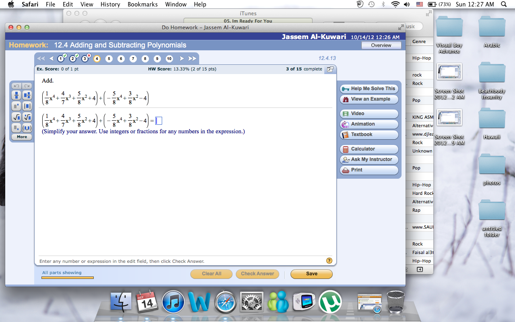The height and width of the screenshot is (322, 515).
Task: Open question 3 marked incorrect
Action: (85, 59)
